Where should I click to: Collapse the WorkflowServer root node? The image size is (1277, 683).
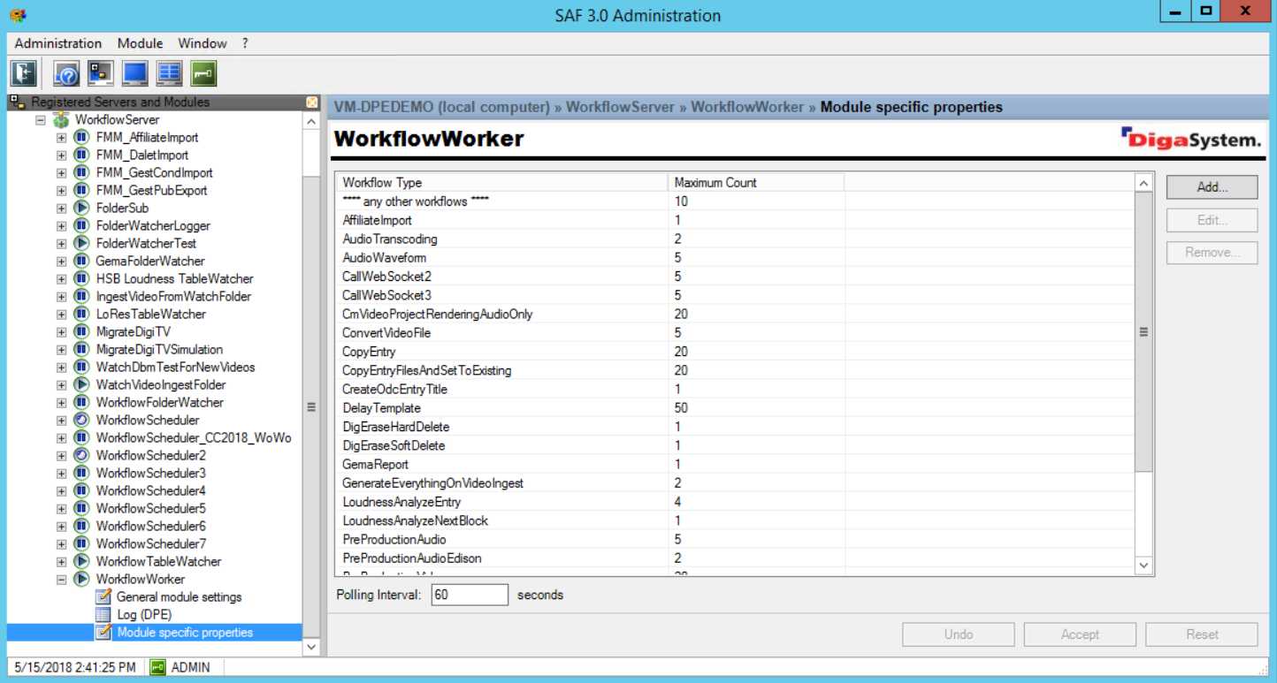tap(41, 120)
